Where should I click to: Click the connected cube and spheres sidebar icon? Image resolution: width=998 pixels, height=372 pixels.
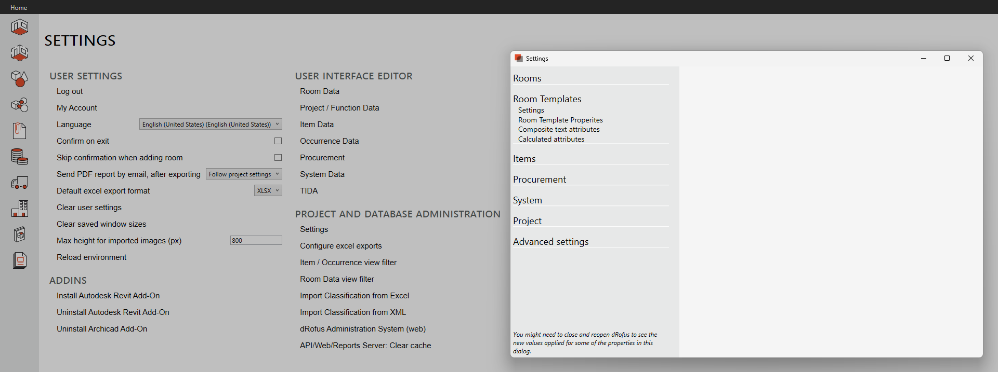click(20, 105)
